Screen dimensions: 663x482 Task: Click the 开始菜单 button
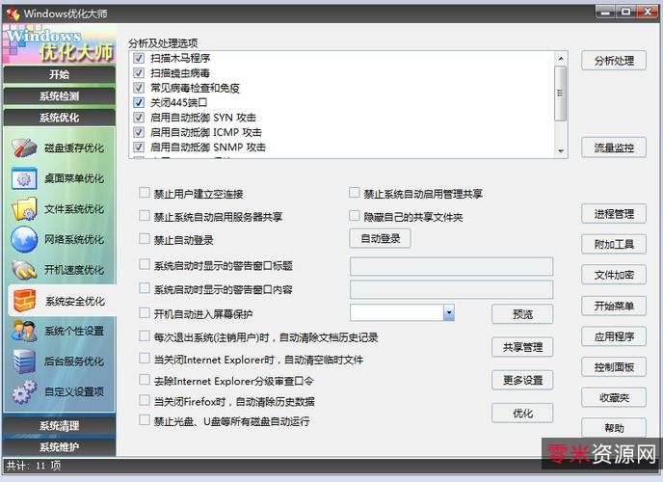coord(614,306)
